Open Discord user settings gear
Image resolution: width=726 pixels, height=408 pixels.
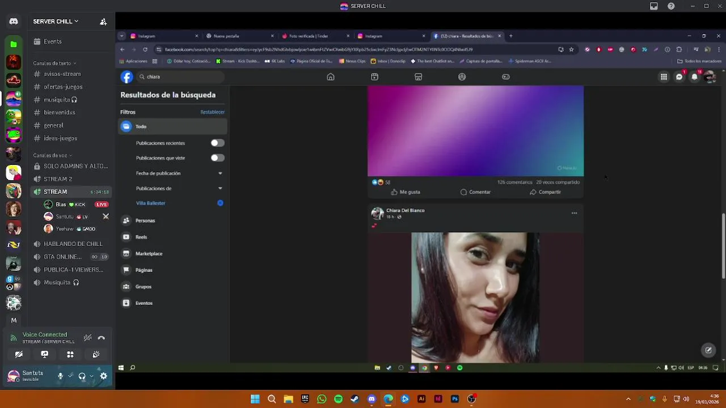click(104, 376)
